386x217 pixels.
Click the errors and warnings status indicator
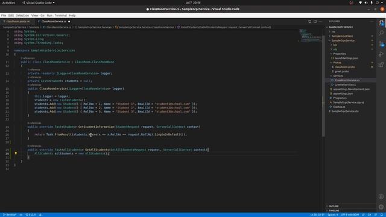coord(31,215)
